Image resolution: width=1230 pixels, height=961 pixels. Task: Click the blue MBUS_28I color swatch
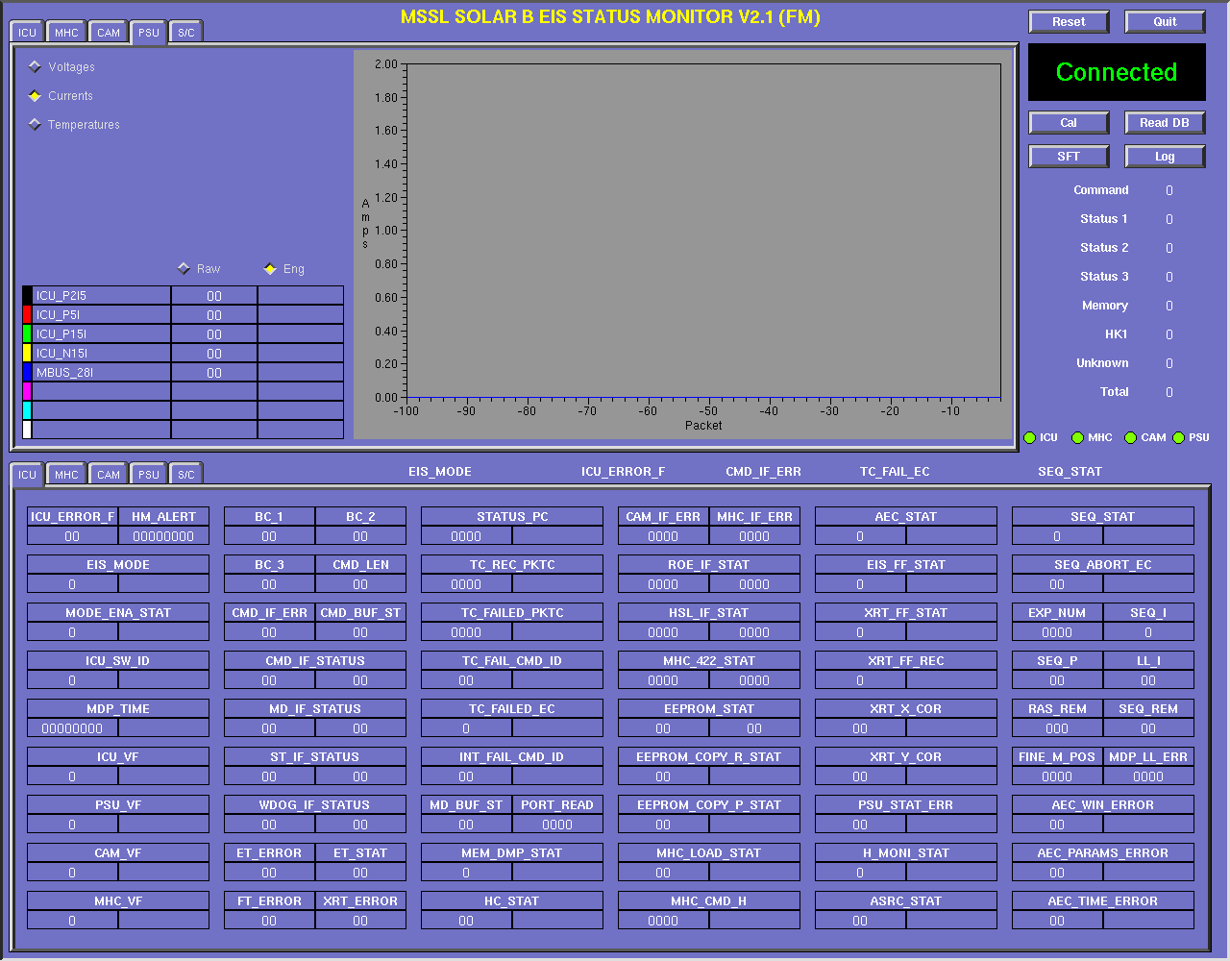click(x=27, y=373)
